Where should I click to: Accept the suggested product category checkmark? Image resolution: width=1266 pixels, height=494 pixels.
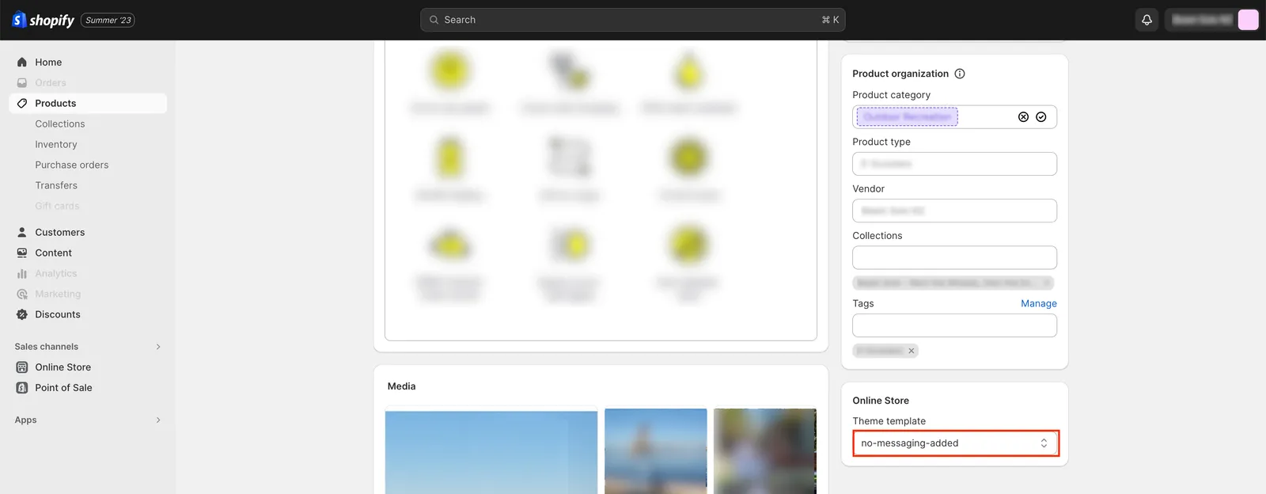pyautogui.click(x=1041, y=117)
